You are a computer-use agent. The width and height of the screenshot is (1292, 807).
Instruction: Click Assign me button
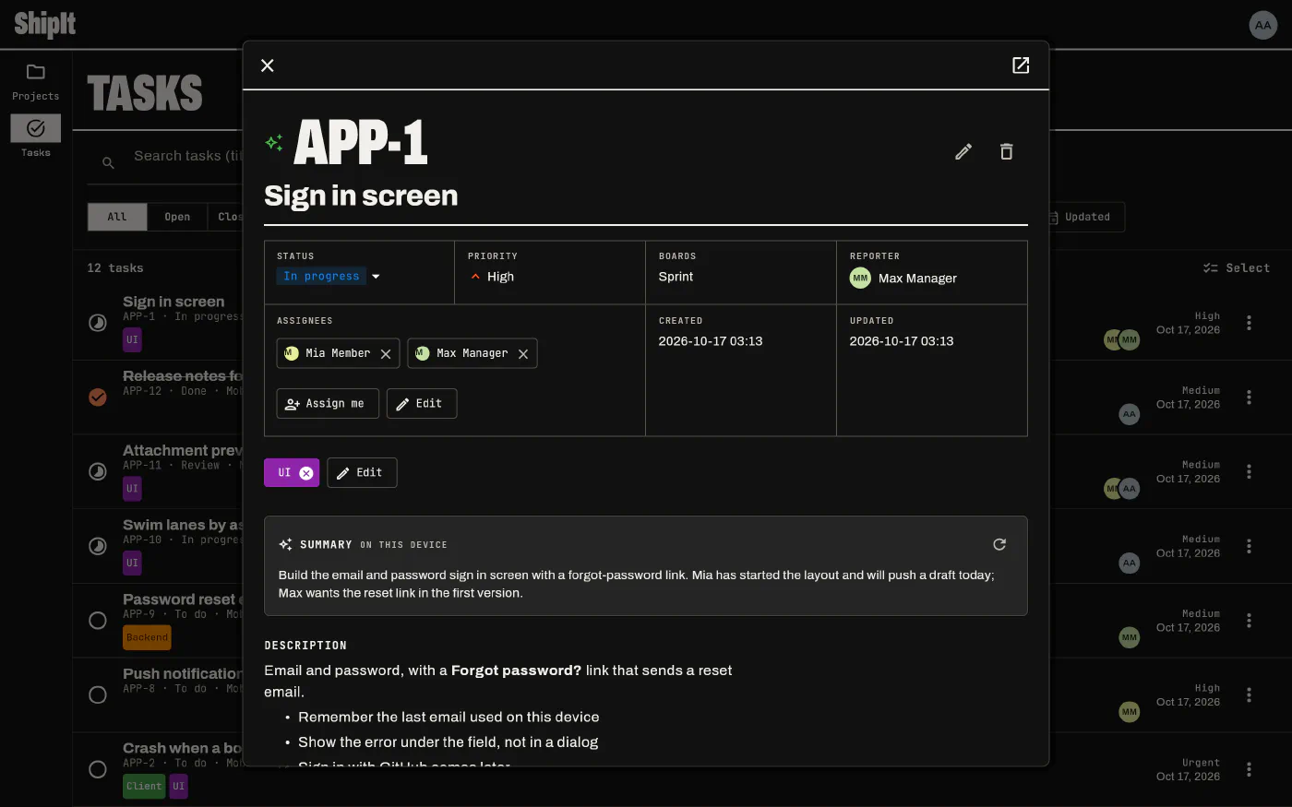[328, 403]
